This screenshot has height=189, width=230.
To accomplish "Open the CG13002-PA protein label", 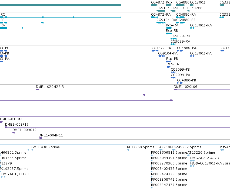I will [201, 53].
